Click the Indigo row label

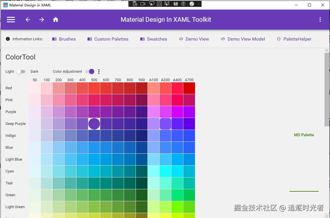[x=10, y=136]
